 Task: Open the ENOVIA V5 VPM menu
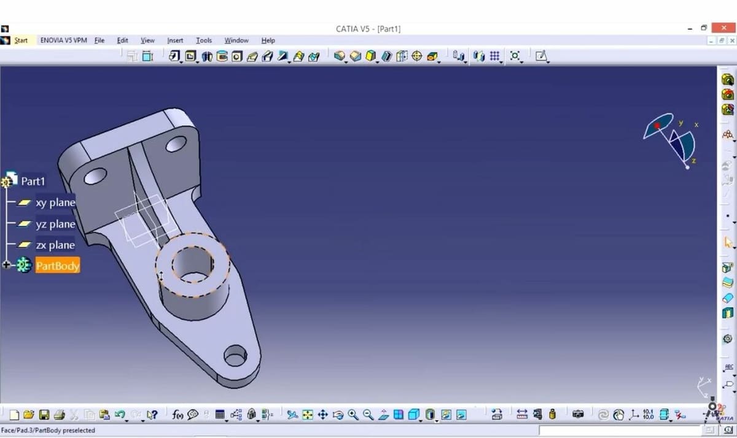pos(63,40)
